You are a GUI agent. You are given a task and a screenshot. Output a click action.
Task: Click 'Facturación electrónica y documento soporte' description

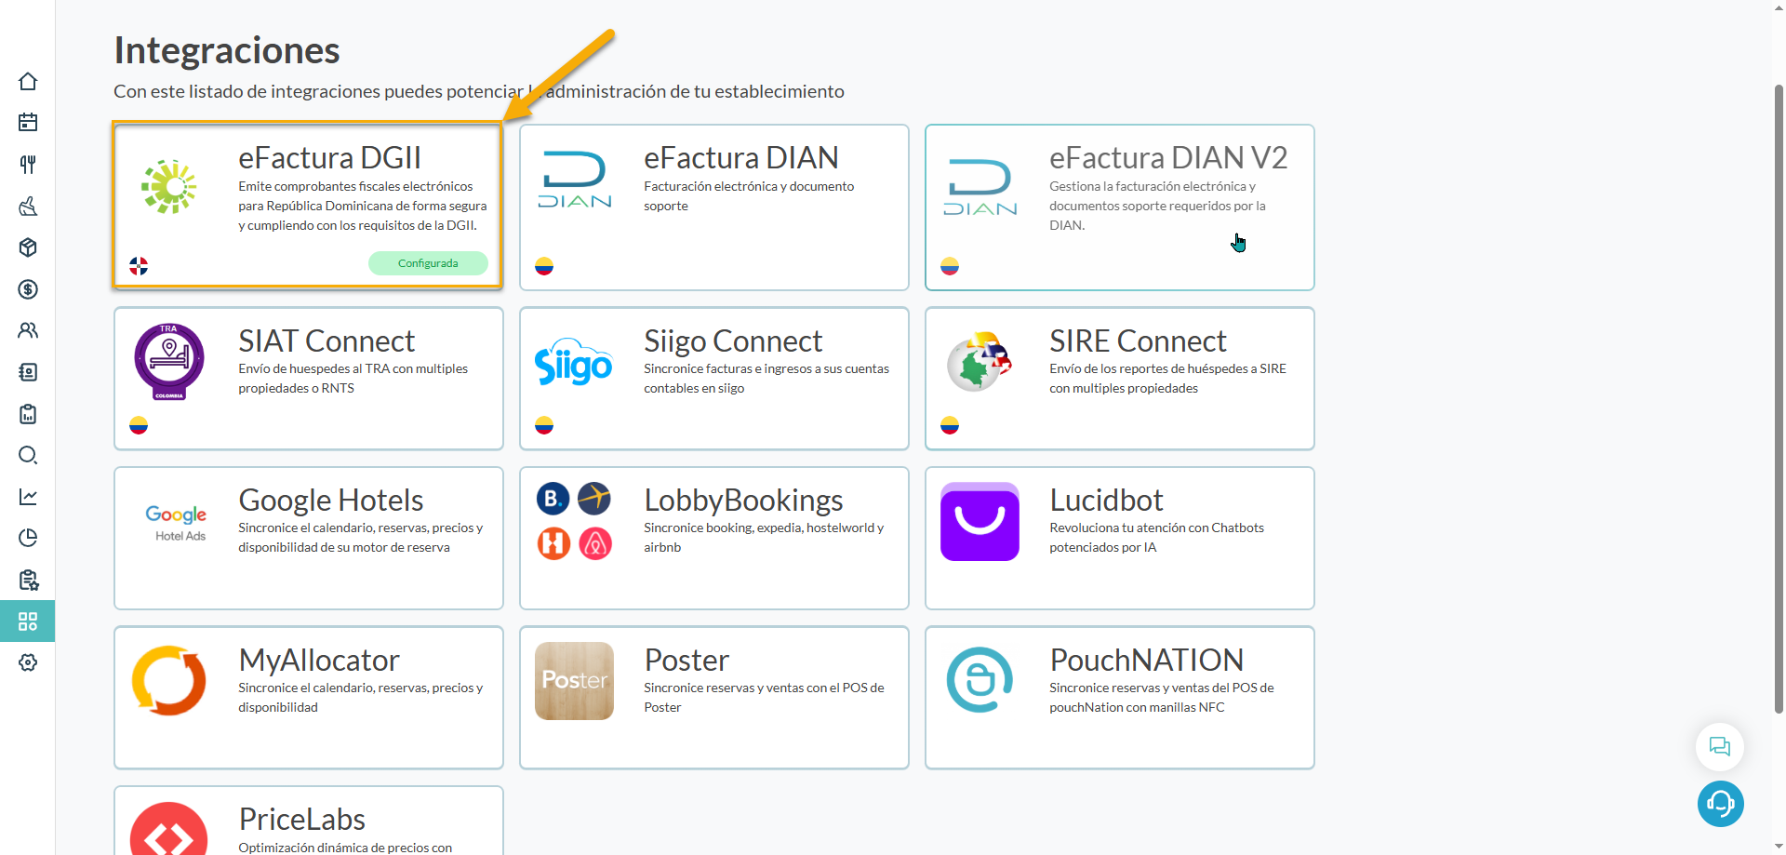pyautogui.click(x=749, y=196)
